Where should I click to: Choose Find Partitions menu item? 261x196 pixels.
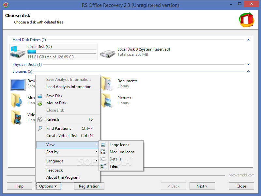[68, 128]
